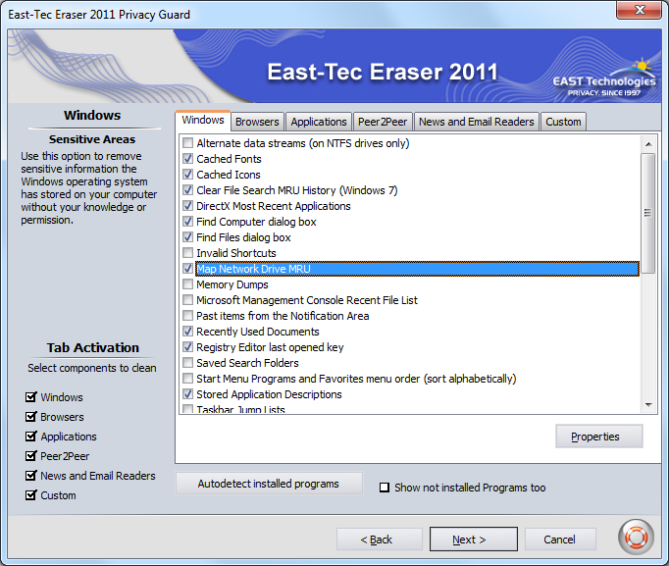
Task: Toggle Registry Editor last opened key checkbox
Action: pyautogui.click(x=187, y=347)
